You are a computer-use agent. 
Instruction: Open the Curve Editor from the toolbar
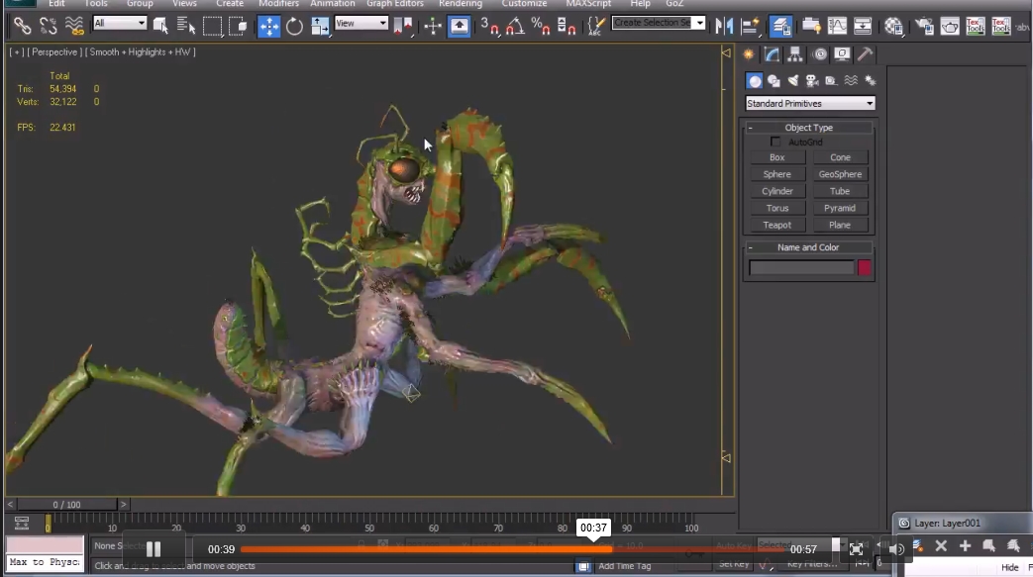tap(837, 26)
